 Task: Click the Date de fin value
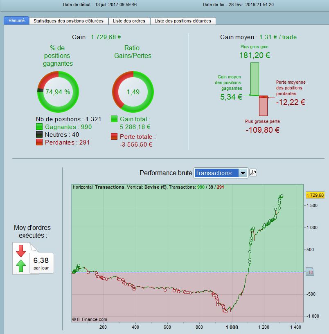(251, 4)
